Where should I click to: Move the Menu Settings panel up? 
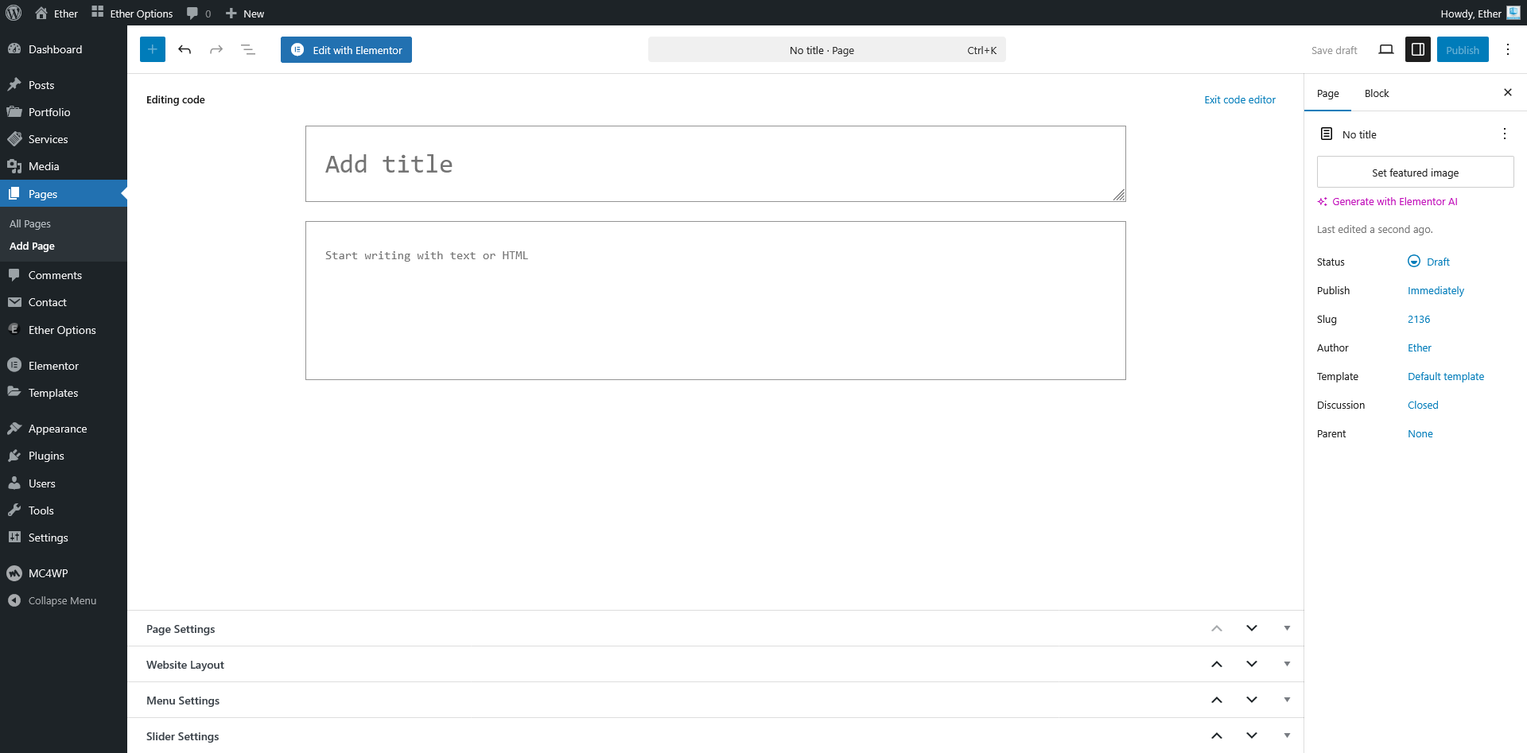1217,700
